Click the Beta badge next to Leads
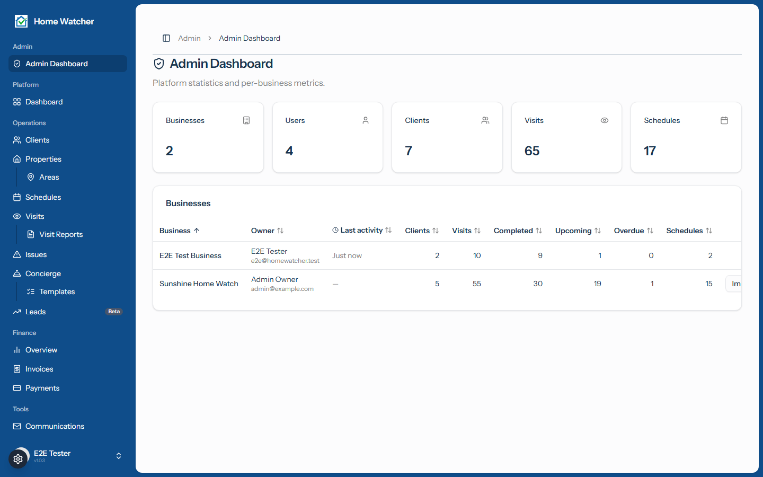This screenshot has height=477, width=763. (114, 312)
